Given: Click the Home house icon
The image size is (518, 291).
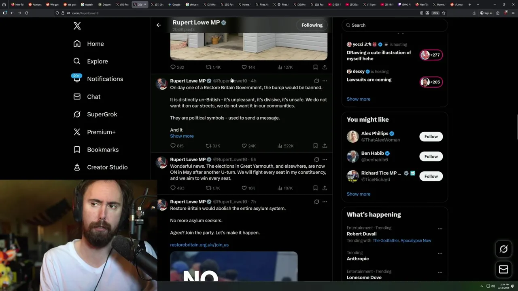Looking at the screenshot, I should click(77, 44).
